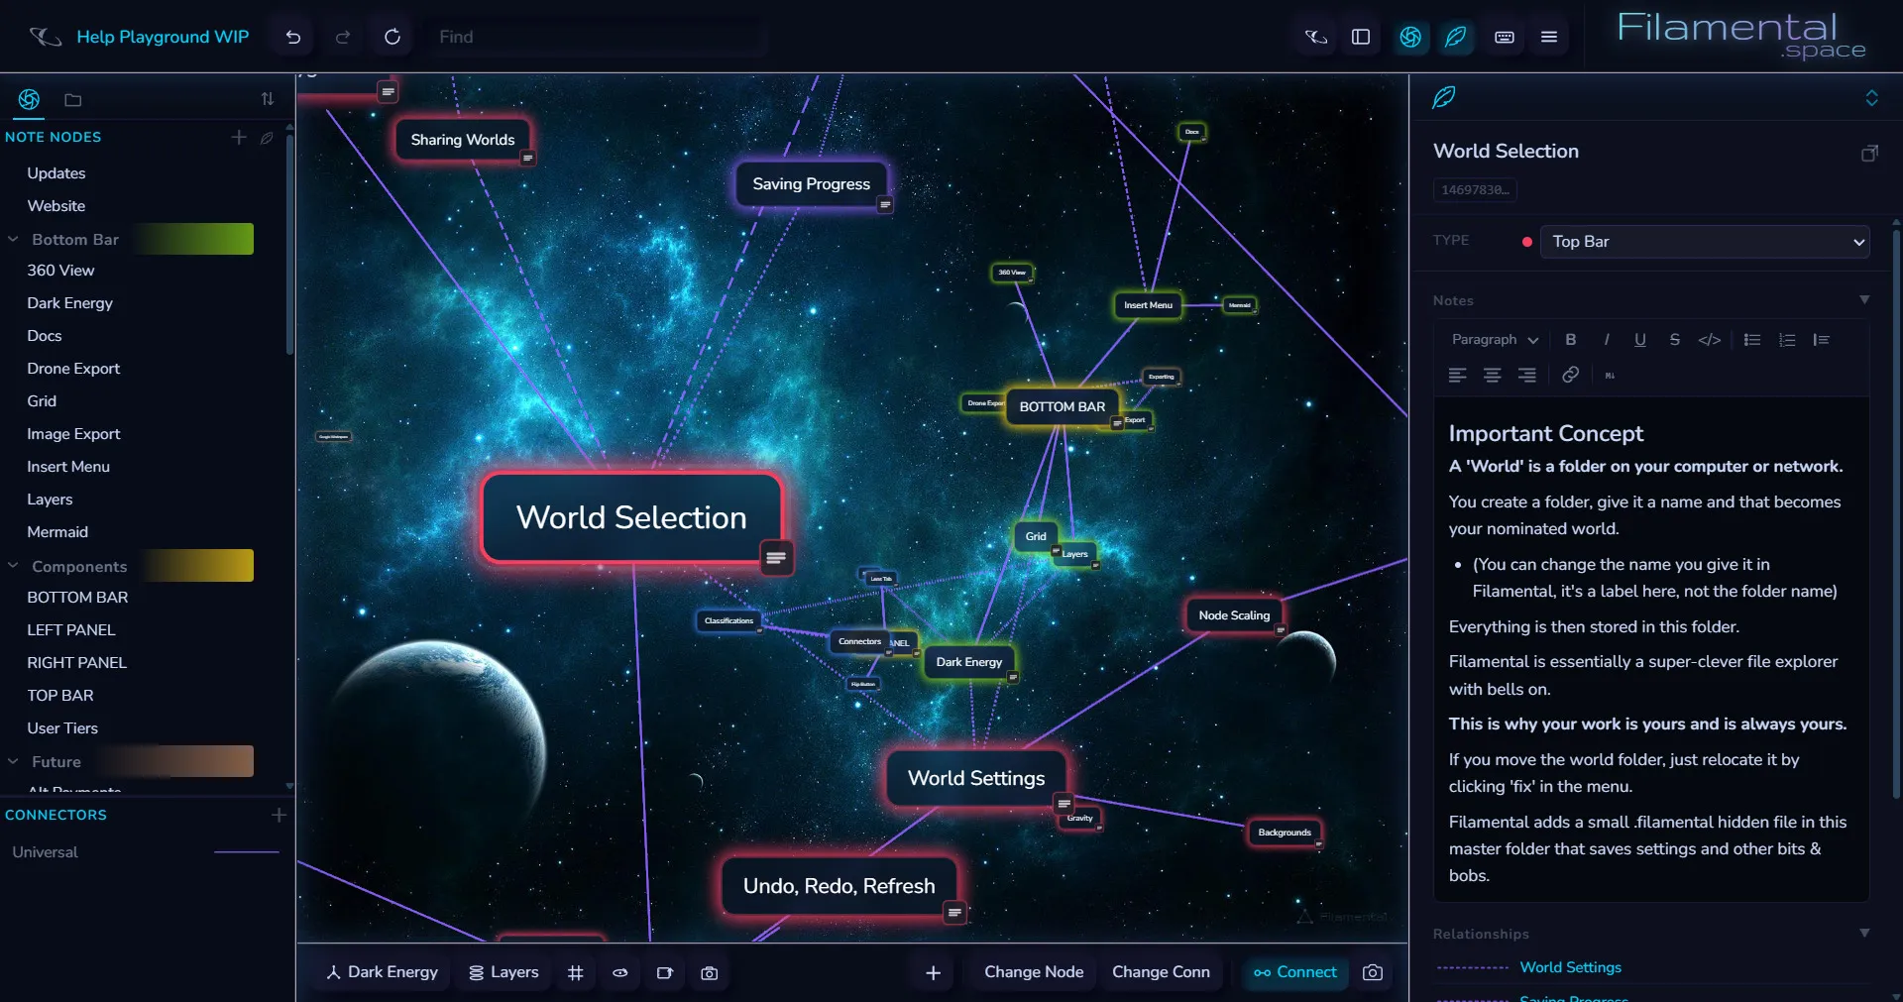The width and height of the screenshot is (1903, 1002).
Task: Click the Dark Energy button in the bottom bar
Action: pyautogui.click(x=383, y=972)
